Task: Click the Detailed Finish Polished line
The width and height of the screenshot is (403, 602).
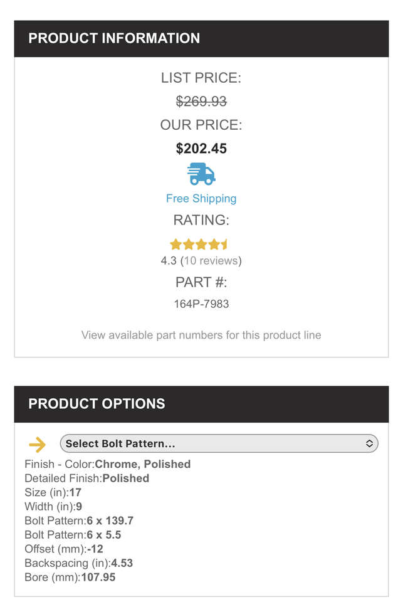Action: (87, 478)
